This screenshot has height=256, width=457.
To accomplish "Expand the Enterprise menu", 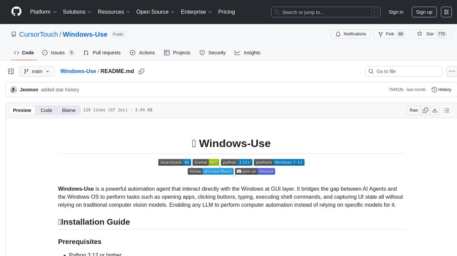I will [x=196, y=12].
